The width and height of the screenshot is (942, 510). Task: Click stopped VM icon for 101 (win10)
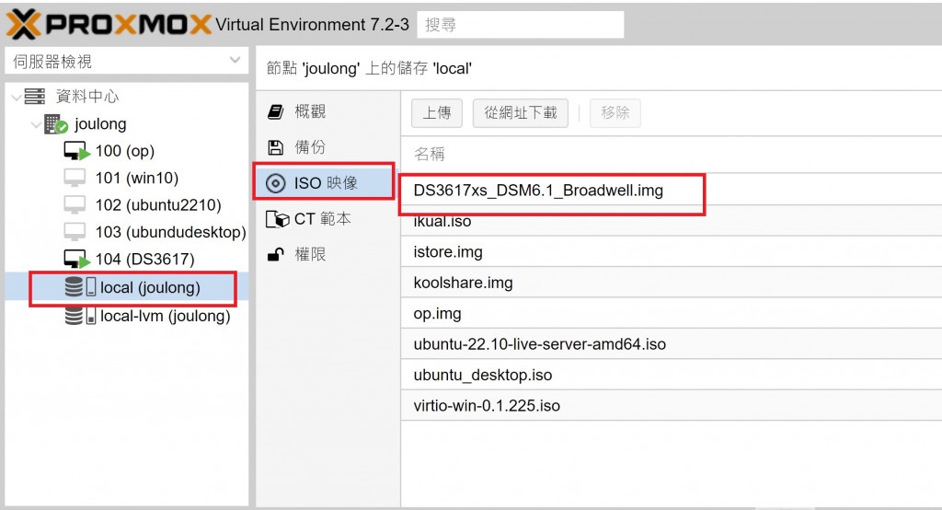(75, 178)
